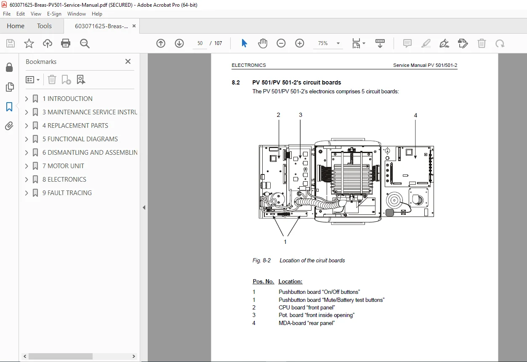Expand the 6 DISMANTLING AND ASSEMBLING bookmark
The image size is (527, 362).
pos(27,153)
